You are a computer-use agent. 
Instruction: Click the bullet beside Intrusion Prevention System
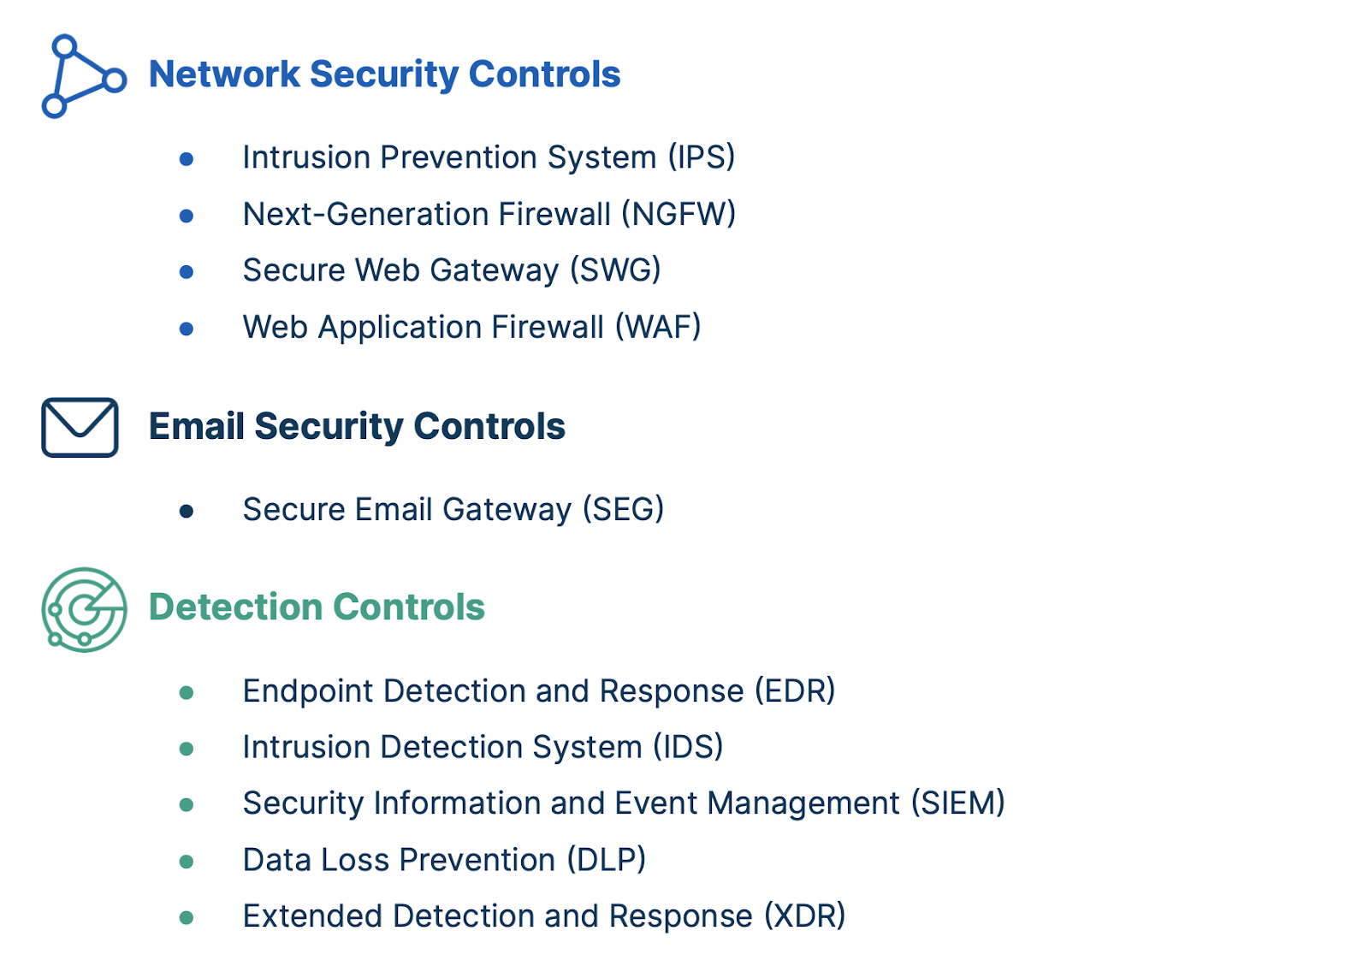pos(187,158)
